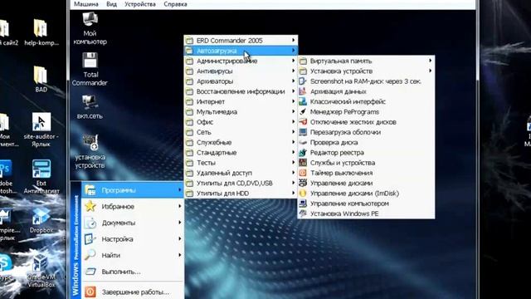This screenshot has width=531, height=299.
Task: Select Классический интерфейс entry
Action: tap(366, 101)
